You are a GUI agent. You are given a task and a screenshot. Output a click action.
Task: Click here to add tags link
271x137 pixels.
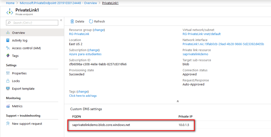tap(83, 96)
